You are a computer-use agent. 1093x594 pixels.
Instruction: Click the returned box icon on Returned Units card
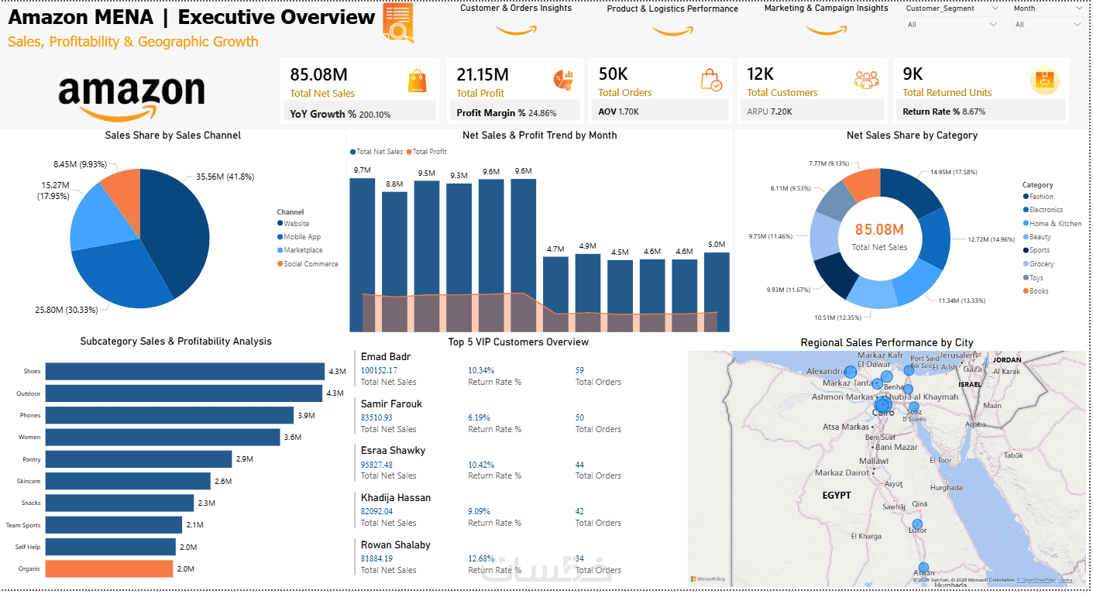pos(1045,80)
